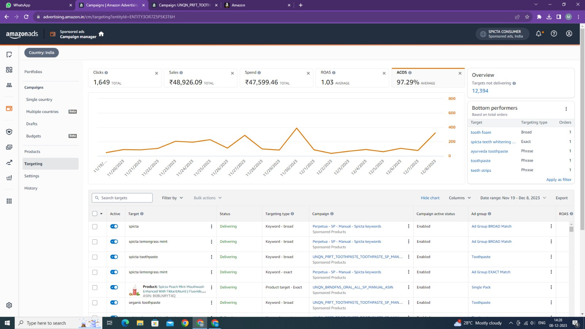Open Budgets in the side menu
585x329 pixels.
tap(34, 136)
